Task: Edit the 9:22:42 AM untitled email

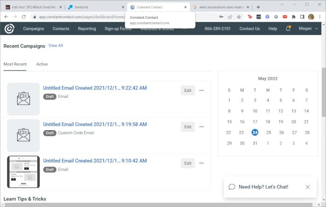Action: [x=188, y=90]
